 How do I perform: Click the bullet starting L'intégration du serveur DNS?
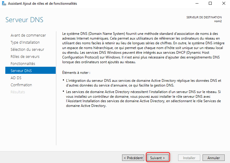tap(144, 83)
